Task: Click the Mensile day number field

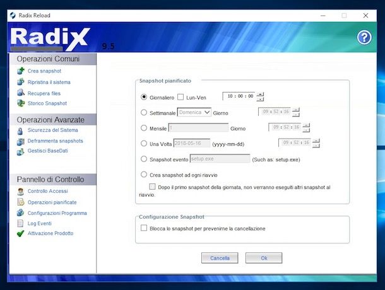Action: pyautogui.click(x=198, y=128)
